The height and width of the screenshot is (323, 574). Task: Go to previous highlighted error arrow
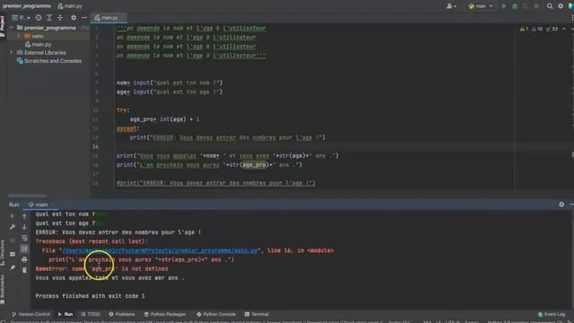(564, 29)
